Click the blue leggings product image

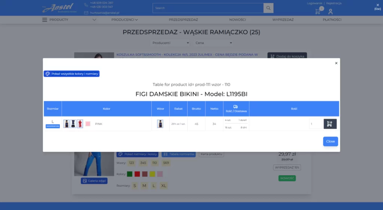94,164
